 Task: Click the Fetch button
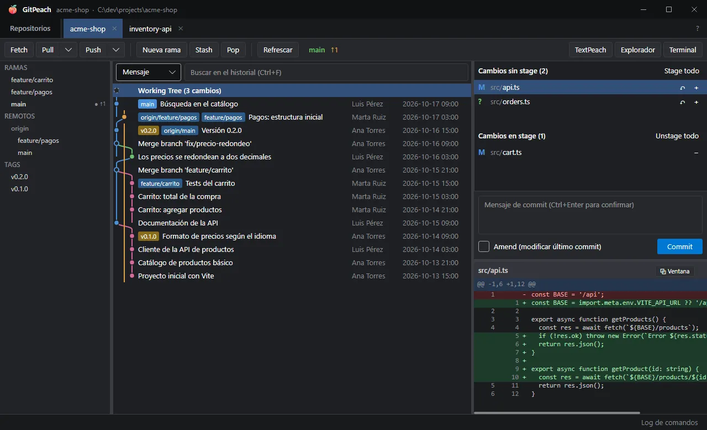[x=19, y=50]
